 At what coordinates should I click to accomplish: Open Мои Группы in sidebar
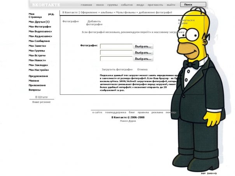click(x=37, y=51)
